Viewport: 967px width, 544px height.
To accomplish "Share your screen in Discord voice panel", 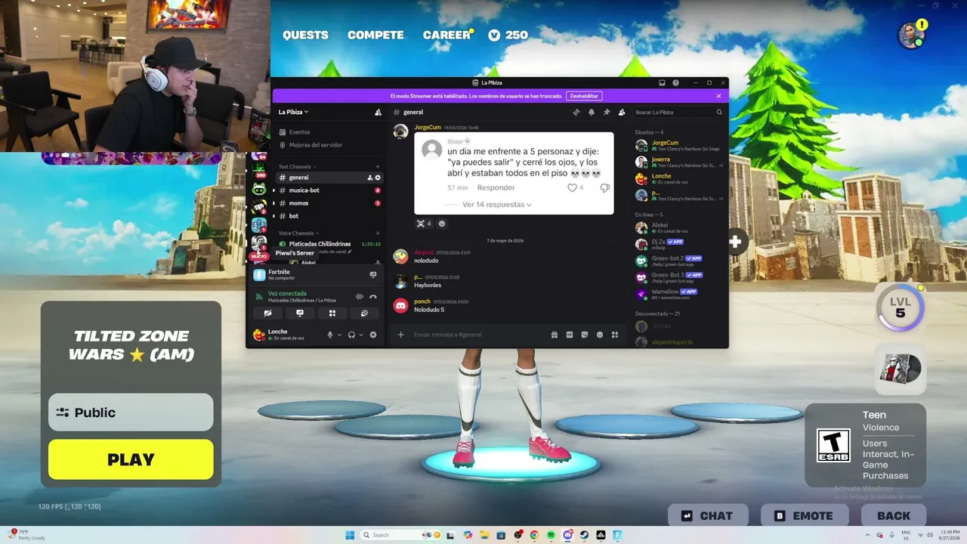I will point(300,313).
